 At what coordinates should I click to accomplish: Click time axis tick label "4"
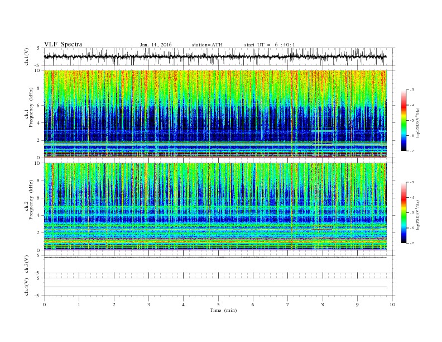click(x=183, y=305)
